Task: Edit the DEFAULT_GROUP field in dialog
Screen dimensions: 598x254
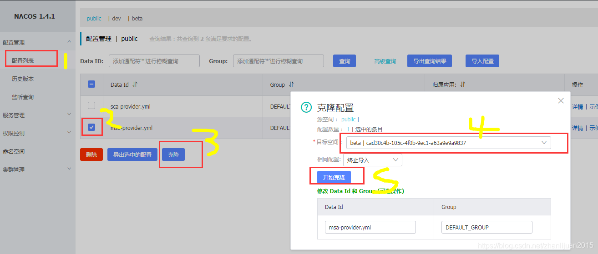Action: [x=487, y=227]
